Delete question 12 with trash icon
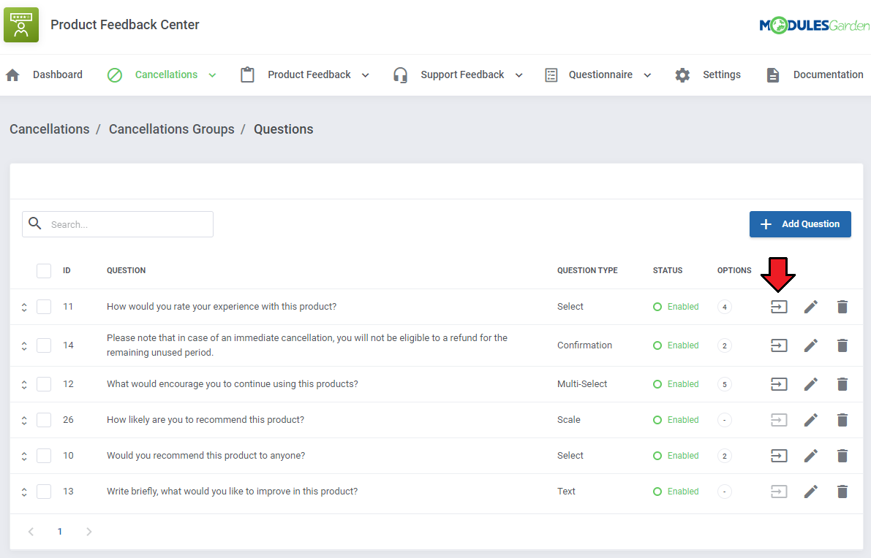 [842, 384]
